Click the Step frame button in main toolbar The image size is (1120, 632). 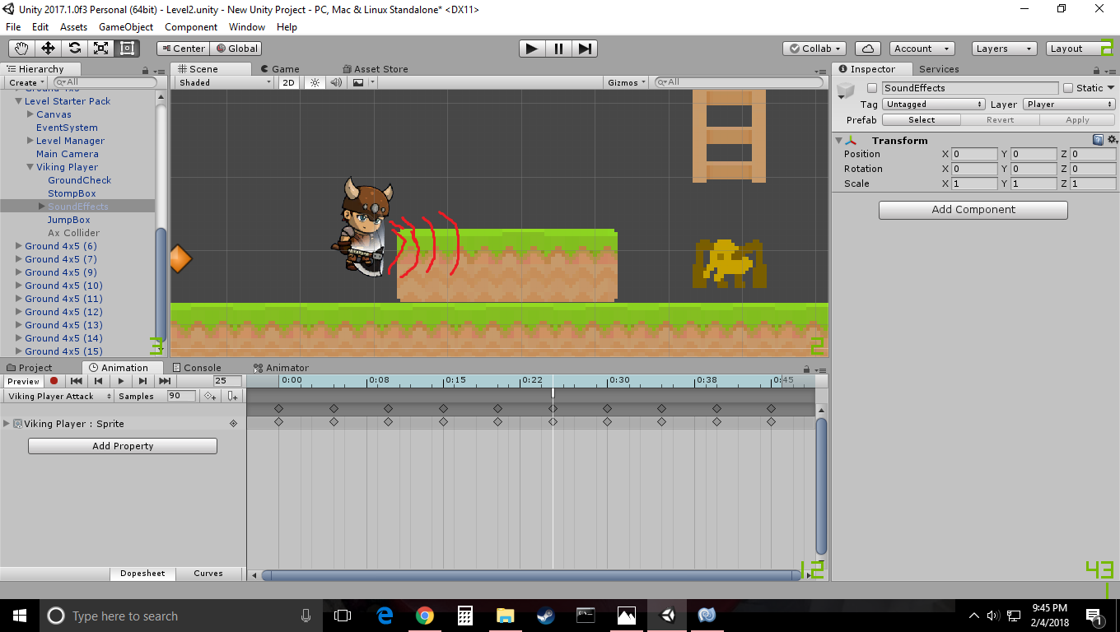584,49
